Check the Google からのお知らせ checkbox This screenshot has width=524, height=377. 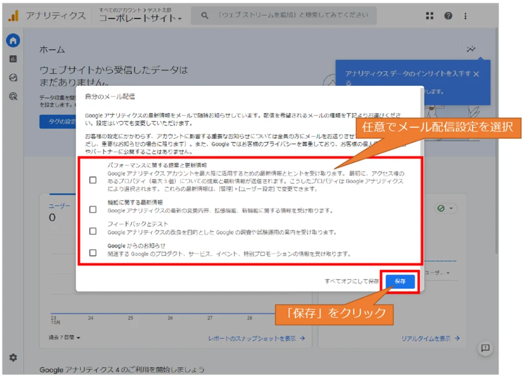tap(93, 252)
